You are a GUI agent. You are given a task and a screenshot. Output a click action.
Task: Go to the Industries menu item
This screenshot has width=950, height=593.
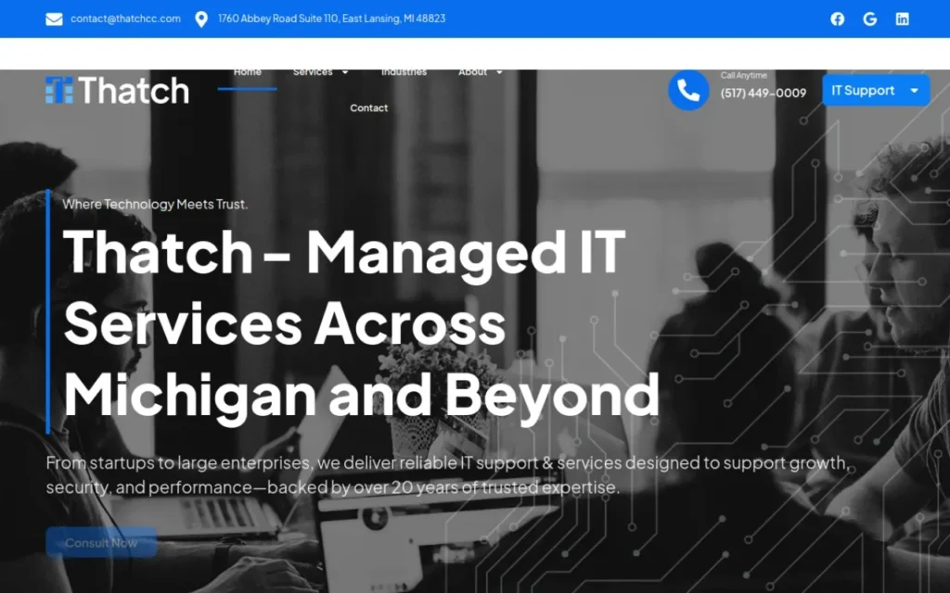(404, 72)
